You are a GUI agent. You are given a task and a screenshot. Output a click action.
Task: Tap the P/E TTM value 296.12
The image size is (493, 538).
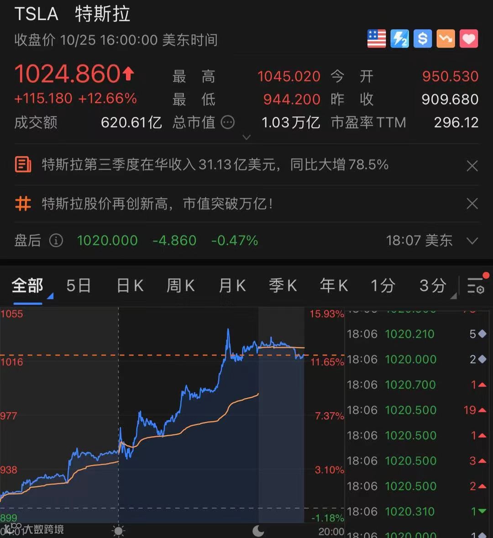[456, 122]
